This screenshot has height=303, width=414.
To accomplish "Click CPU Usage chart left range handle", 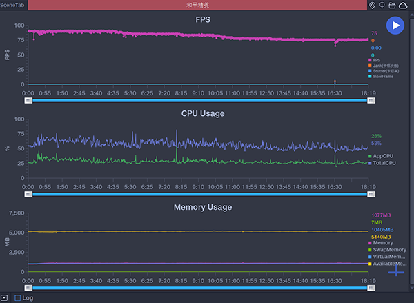I will 28,194.
